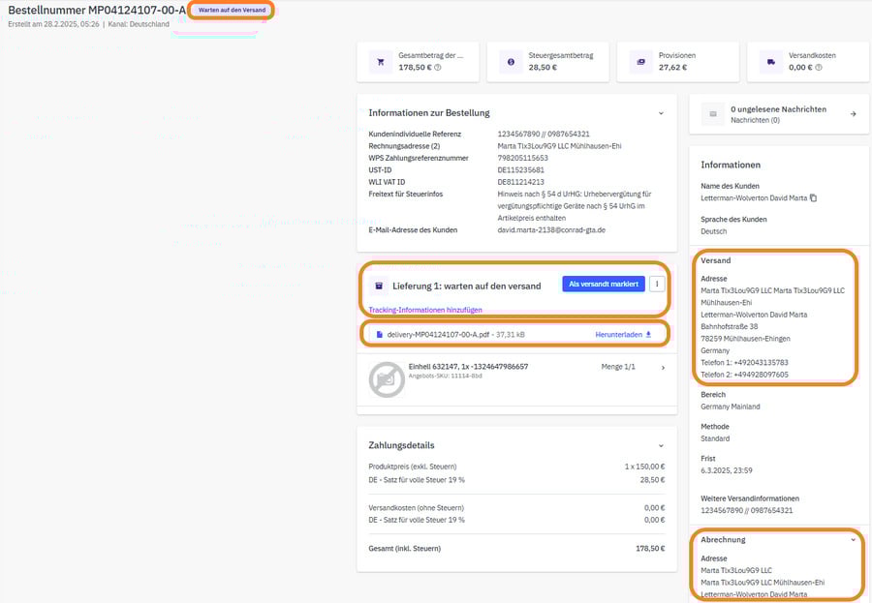Collapse the Informationen zur Bestellung section
This screenshot has width=872, height=603.
tap(661, 113)
